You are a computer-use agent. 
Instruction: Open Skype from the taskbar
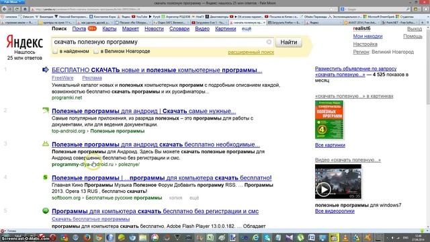point(267,237)
